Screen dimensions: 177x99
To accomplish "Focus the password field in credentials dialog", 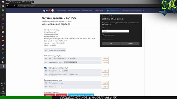I will 116,31.
